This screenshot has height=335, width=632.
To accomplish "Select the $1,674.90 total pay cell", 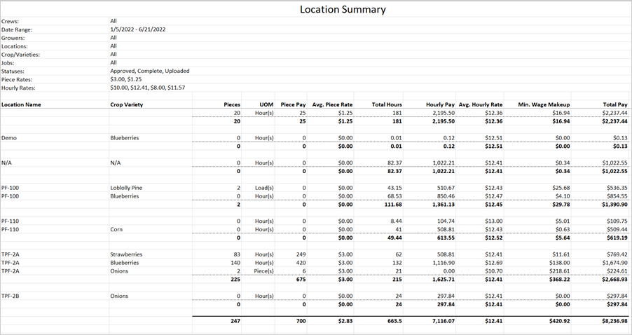I will (x=615, y=263).
